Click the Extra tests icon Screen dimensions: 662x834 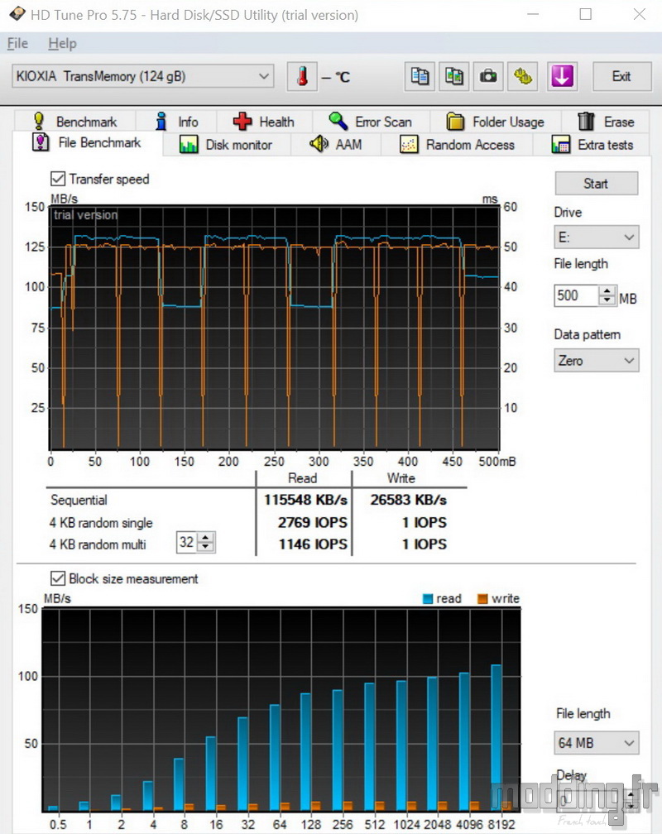pyautogui.click(x=561, y=145)
